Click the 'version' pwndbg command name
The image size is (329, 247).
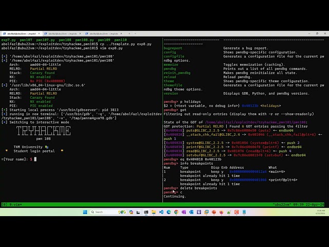(x=171, y=94)
